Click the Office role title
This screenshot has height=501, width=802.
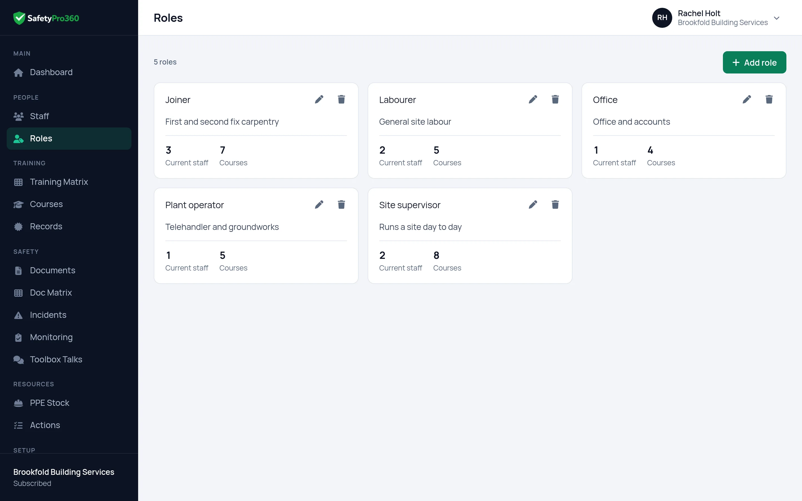point(605,100)
